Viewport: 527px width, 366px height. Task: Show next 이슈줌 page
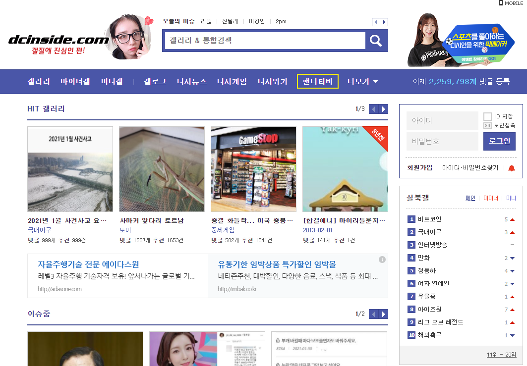[384, 314]
